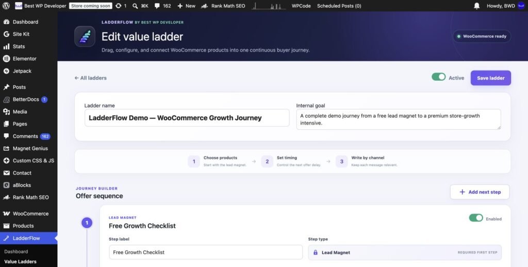Open the New content menu
The width and height of the screenshot is (528, 267).
[186, 6]
